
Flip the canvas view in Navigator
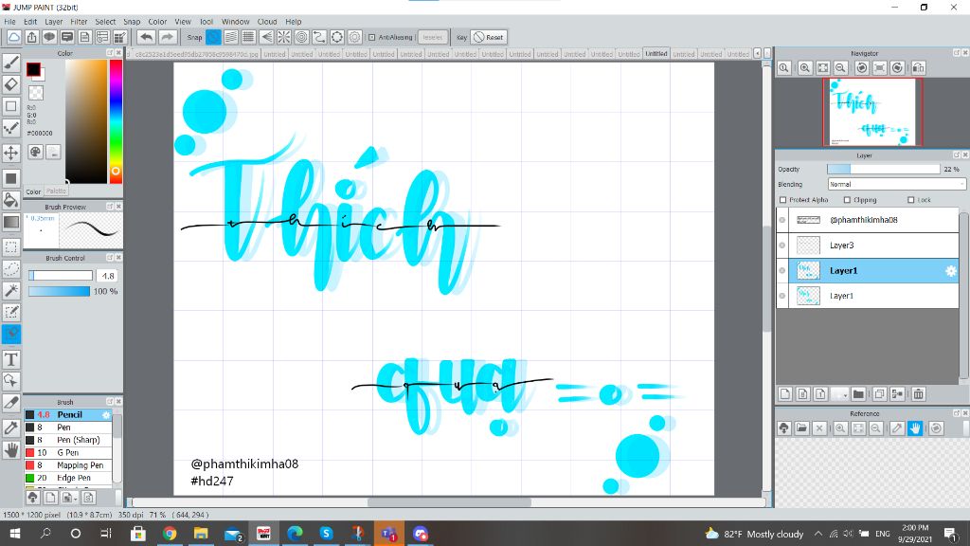(x=919, y=67)
